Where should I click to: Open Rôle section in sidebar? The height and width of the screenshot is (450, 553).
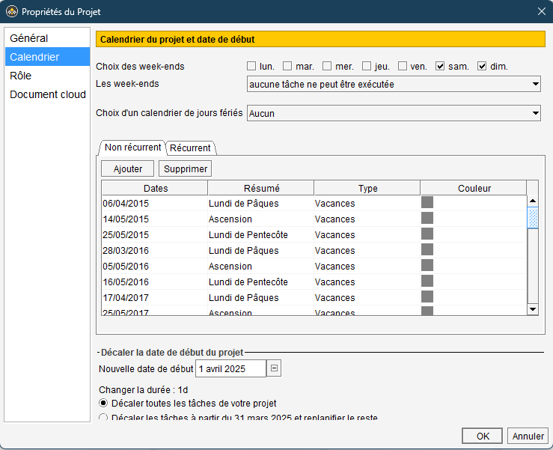47,76
